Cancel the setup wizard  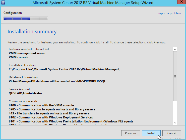[x=172, y=133]
